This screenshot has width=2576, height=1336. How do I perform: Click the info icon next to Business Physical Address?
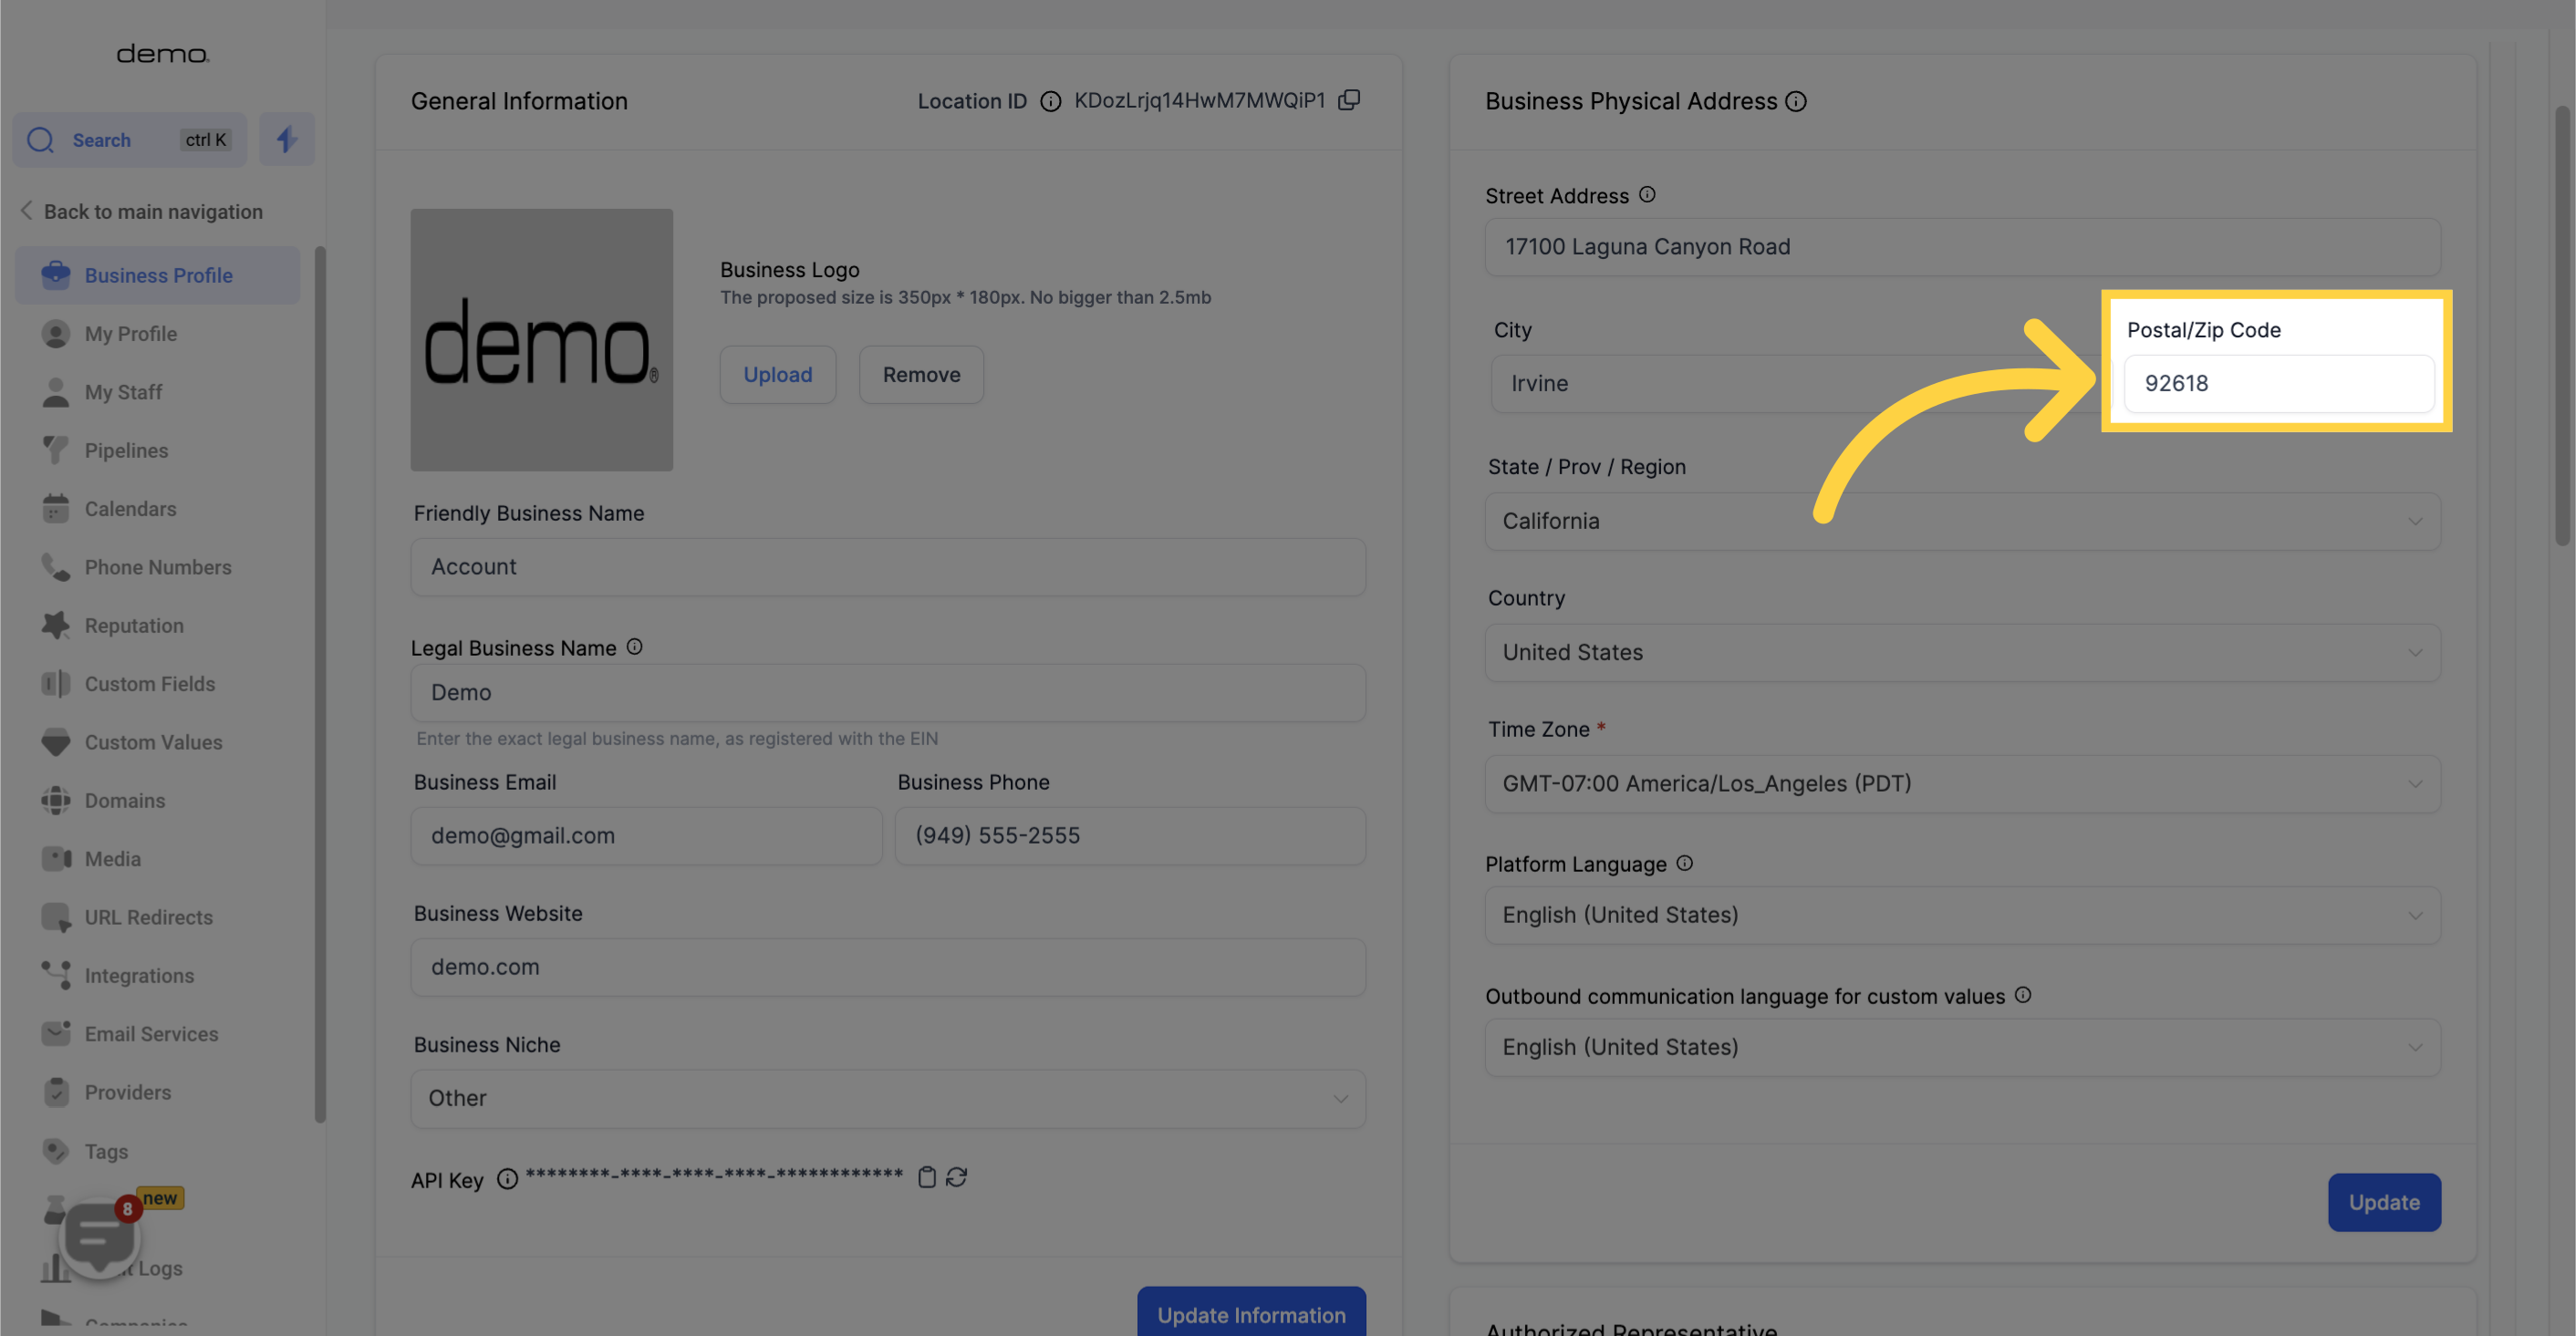[1796, 101]
